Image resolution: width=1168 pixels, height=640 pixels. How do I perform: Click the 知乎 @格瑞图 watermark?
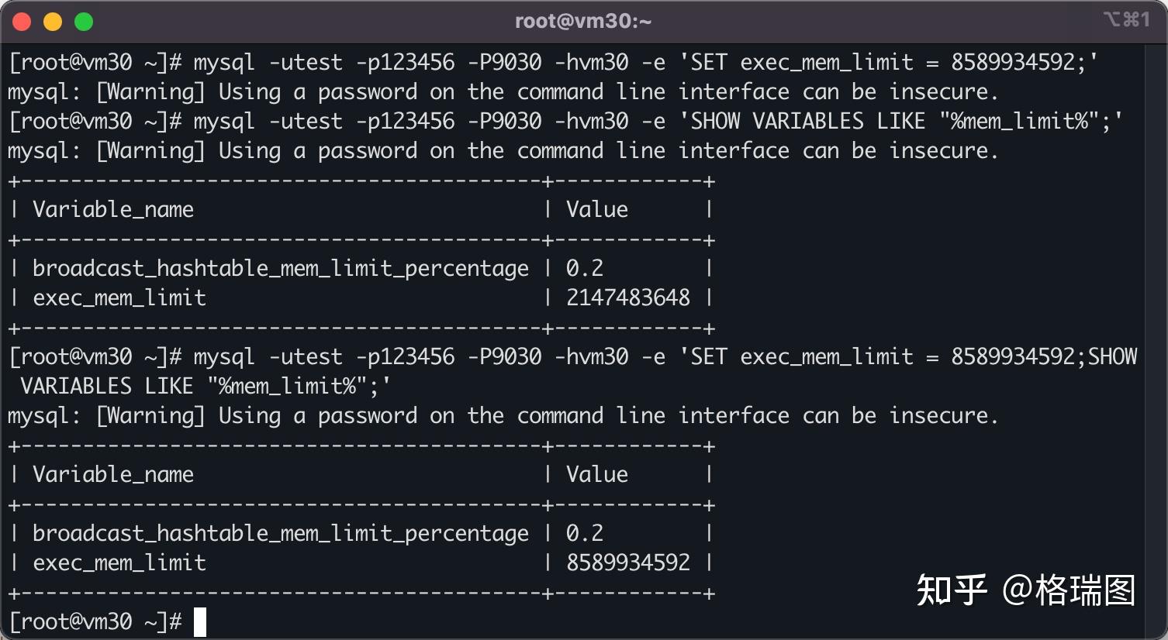pyautogui.click(x=1026, y=590)
